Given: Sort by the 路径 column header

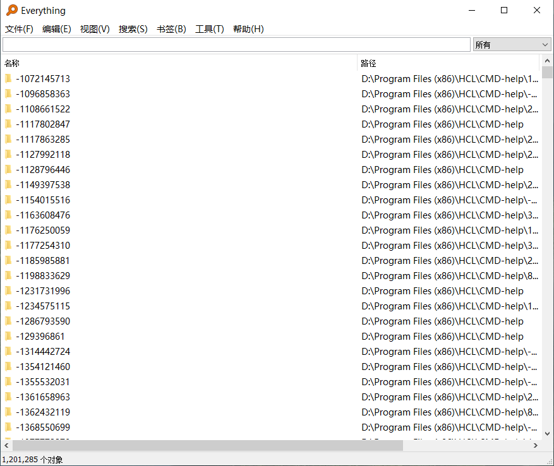Looking at the screenshot, I should point(449,63).
